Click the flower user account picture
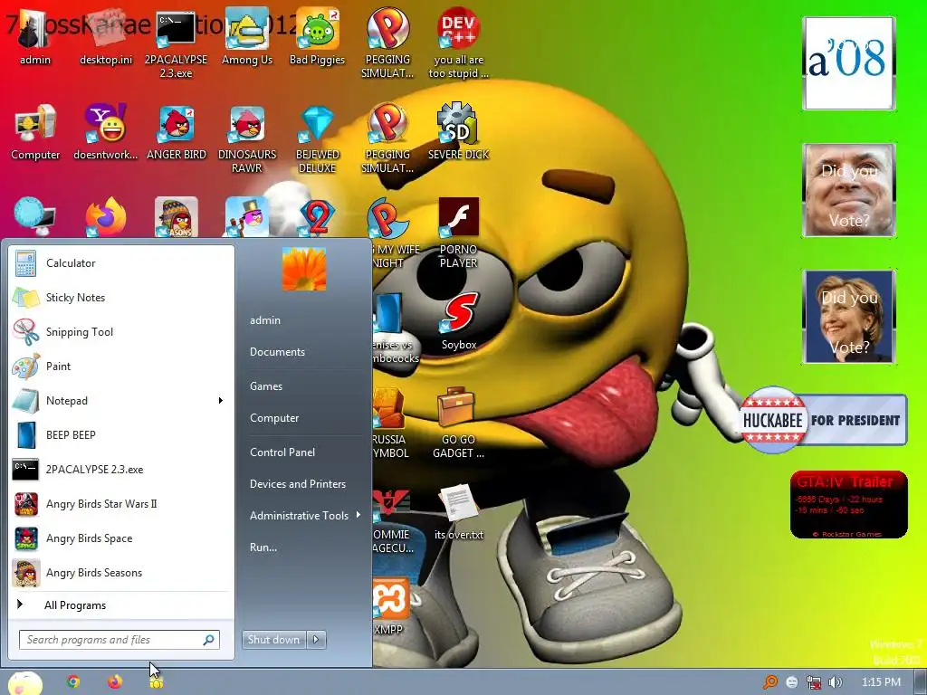This screenshot has width=927, height=695. pyautogui.click(x=304, y=270)
